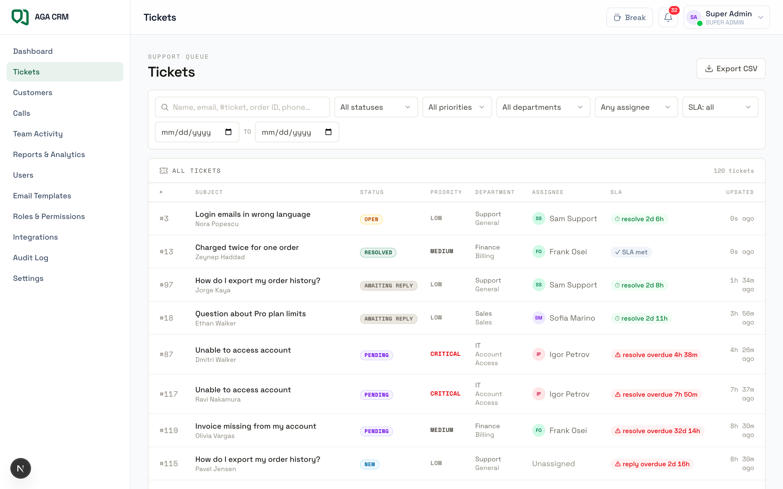Open the Any assignee dropdown
This screenshot has height=489, width=783.
[636, 107]
